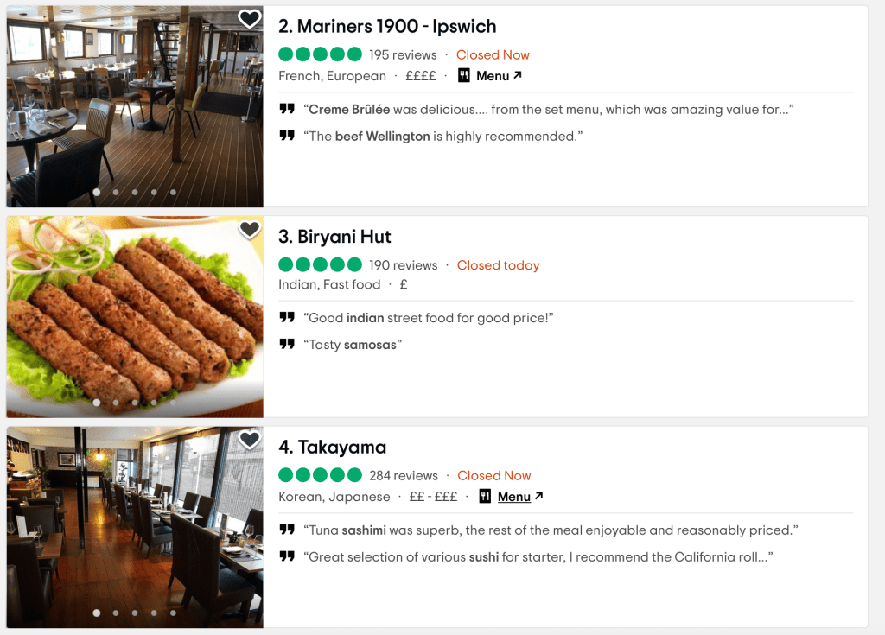View the 195 reviews for Mariners 1900
The height and width of the screenshot is (635, 885).
403,54
